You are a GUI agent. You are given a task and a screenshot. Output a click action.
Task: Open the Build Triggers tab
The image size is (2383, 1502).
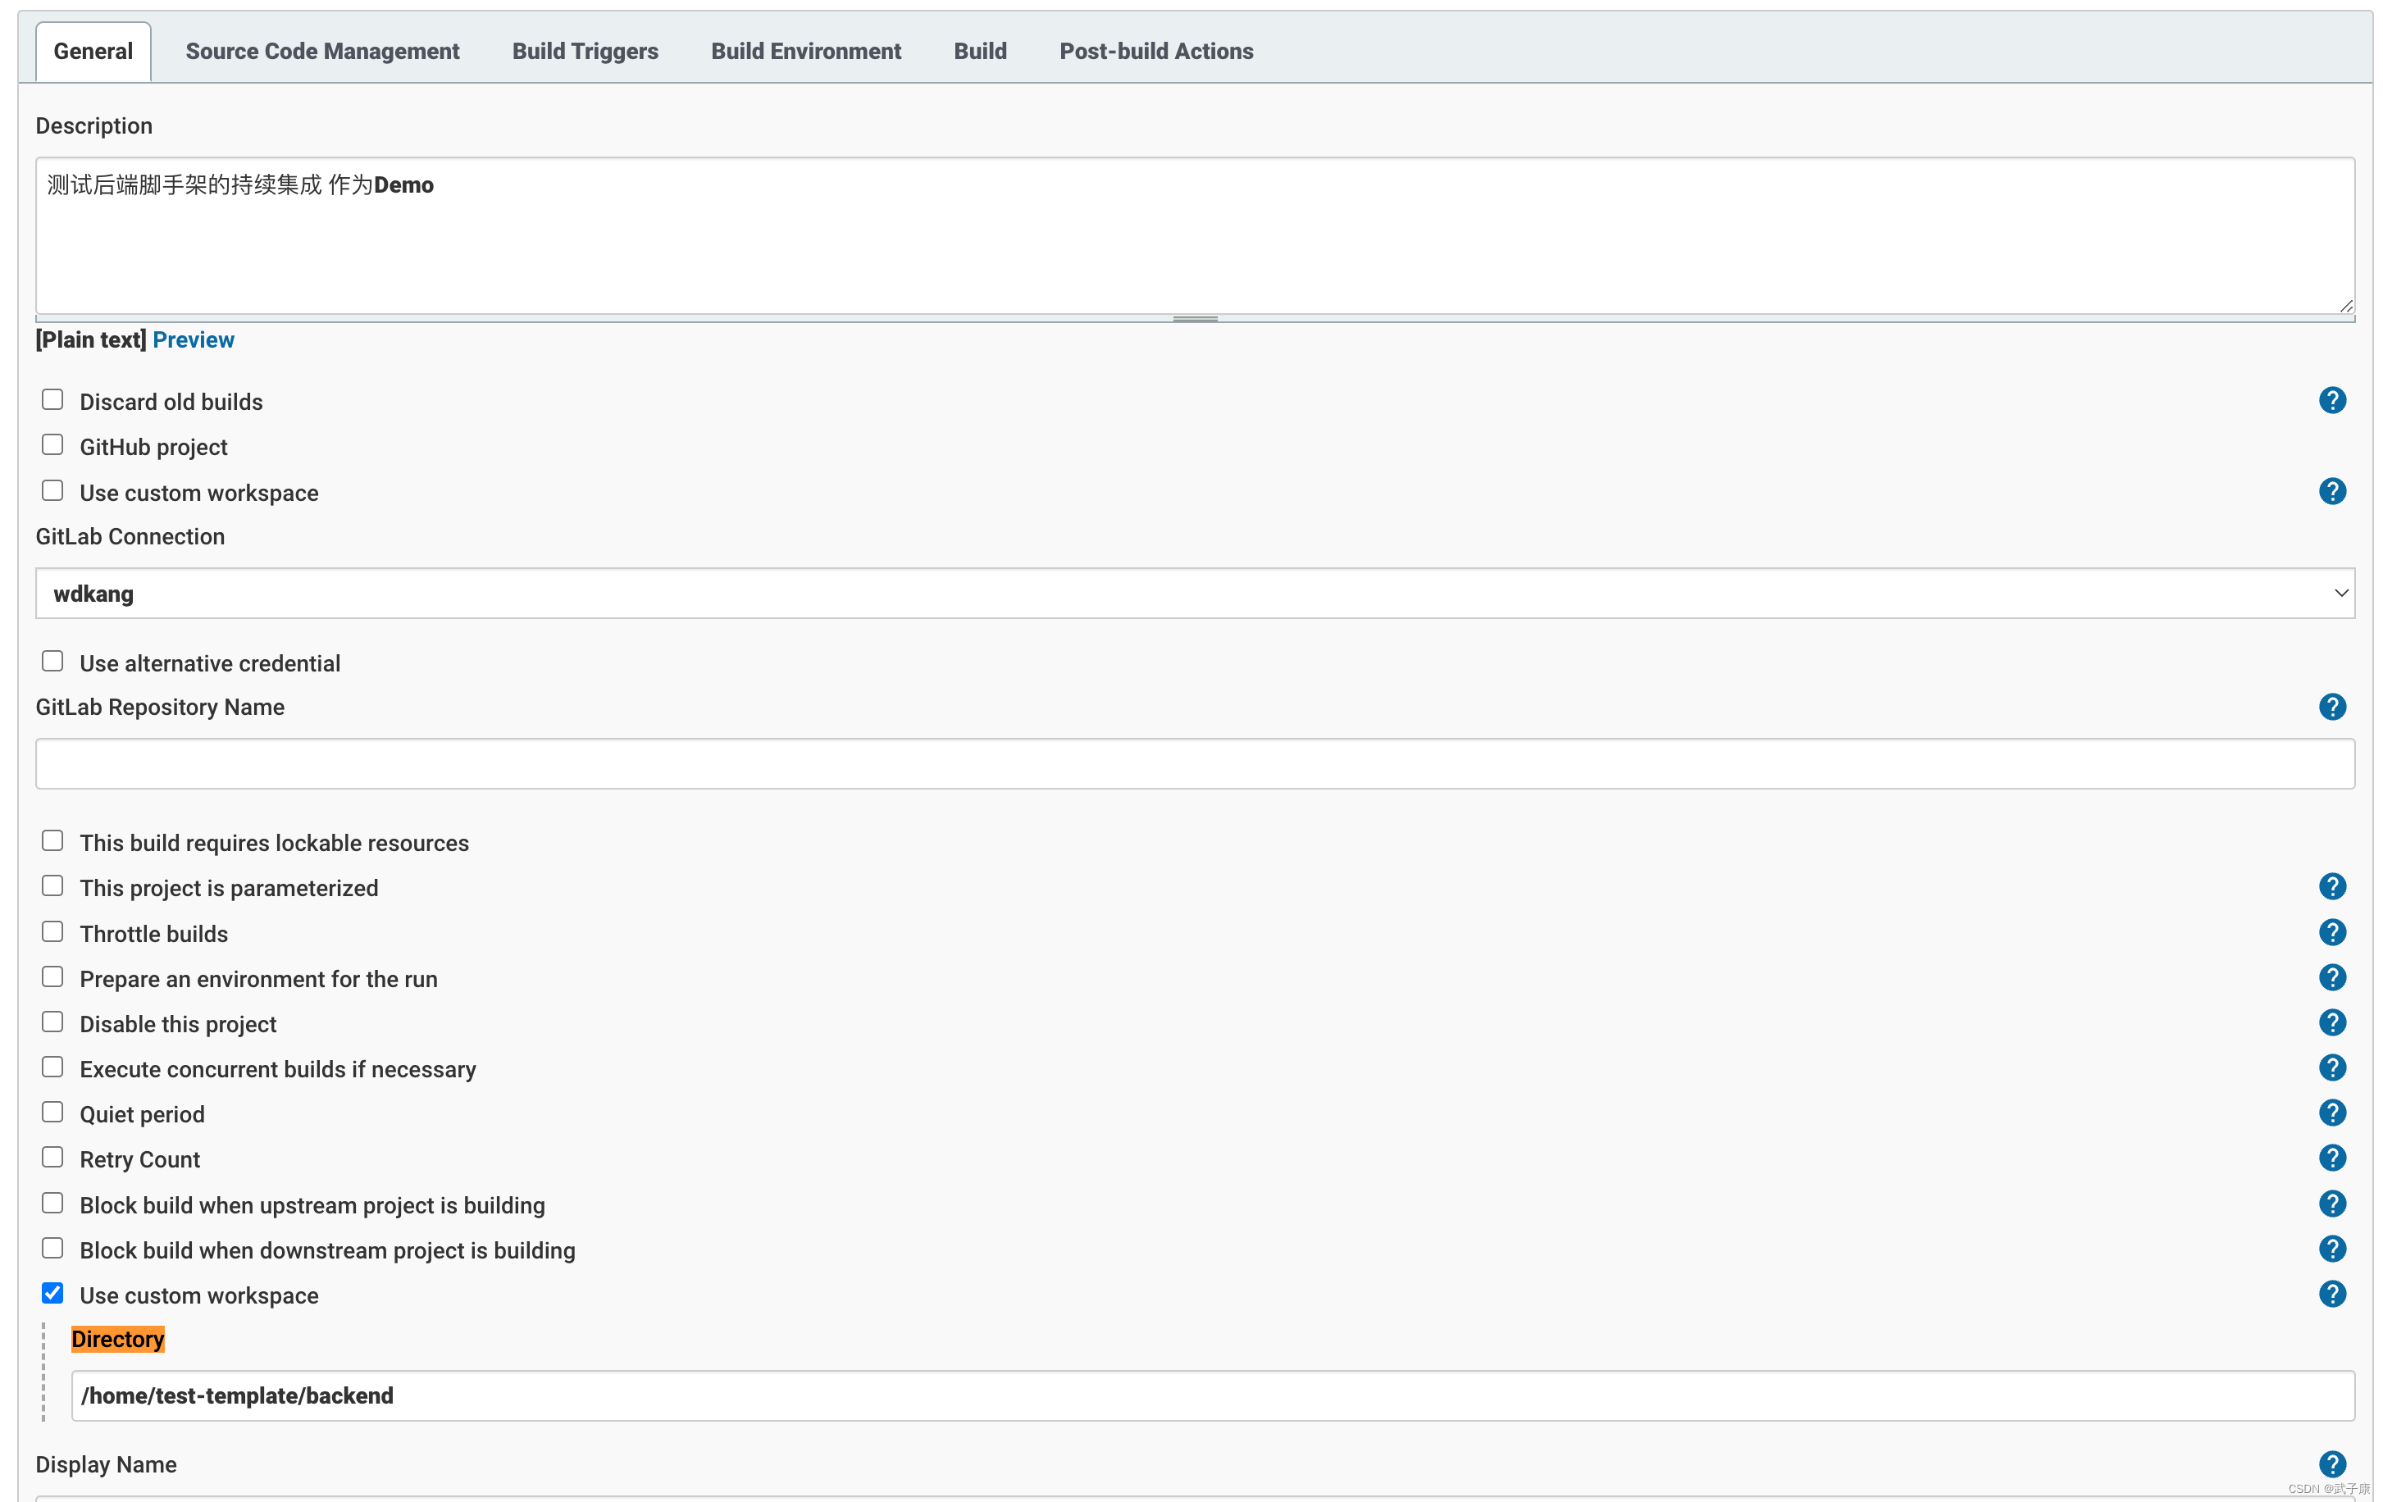click(585, 50)
